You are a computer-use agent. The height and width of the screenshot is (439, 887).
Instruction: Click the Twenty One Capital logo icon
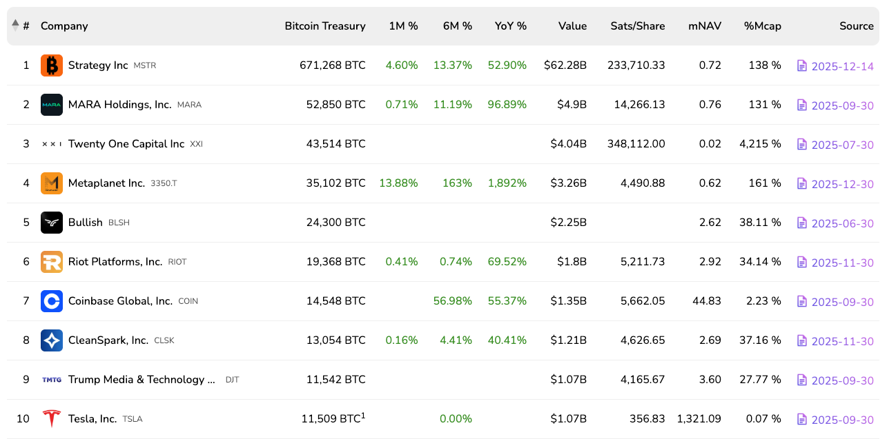pos(52,144)
